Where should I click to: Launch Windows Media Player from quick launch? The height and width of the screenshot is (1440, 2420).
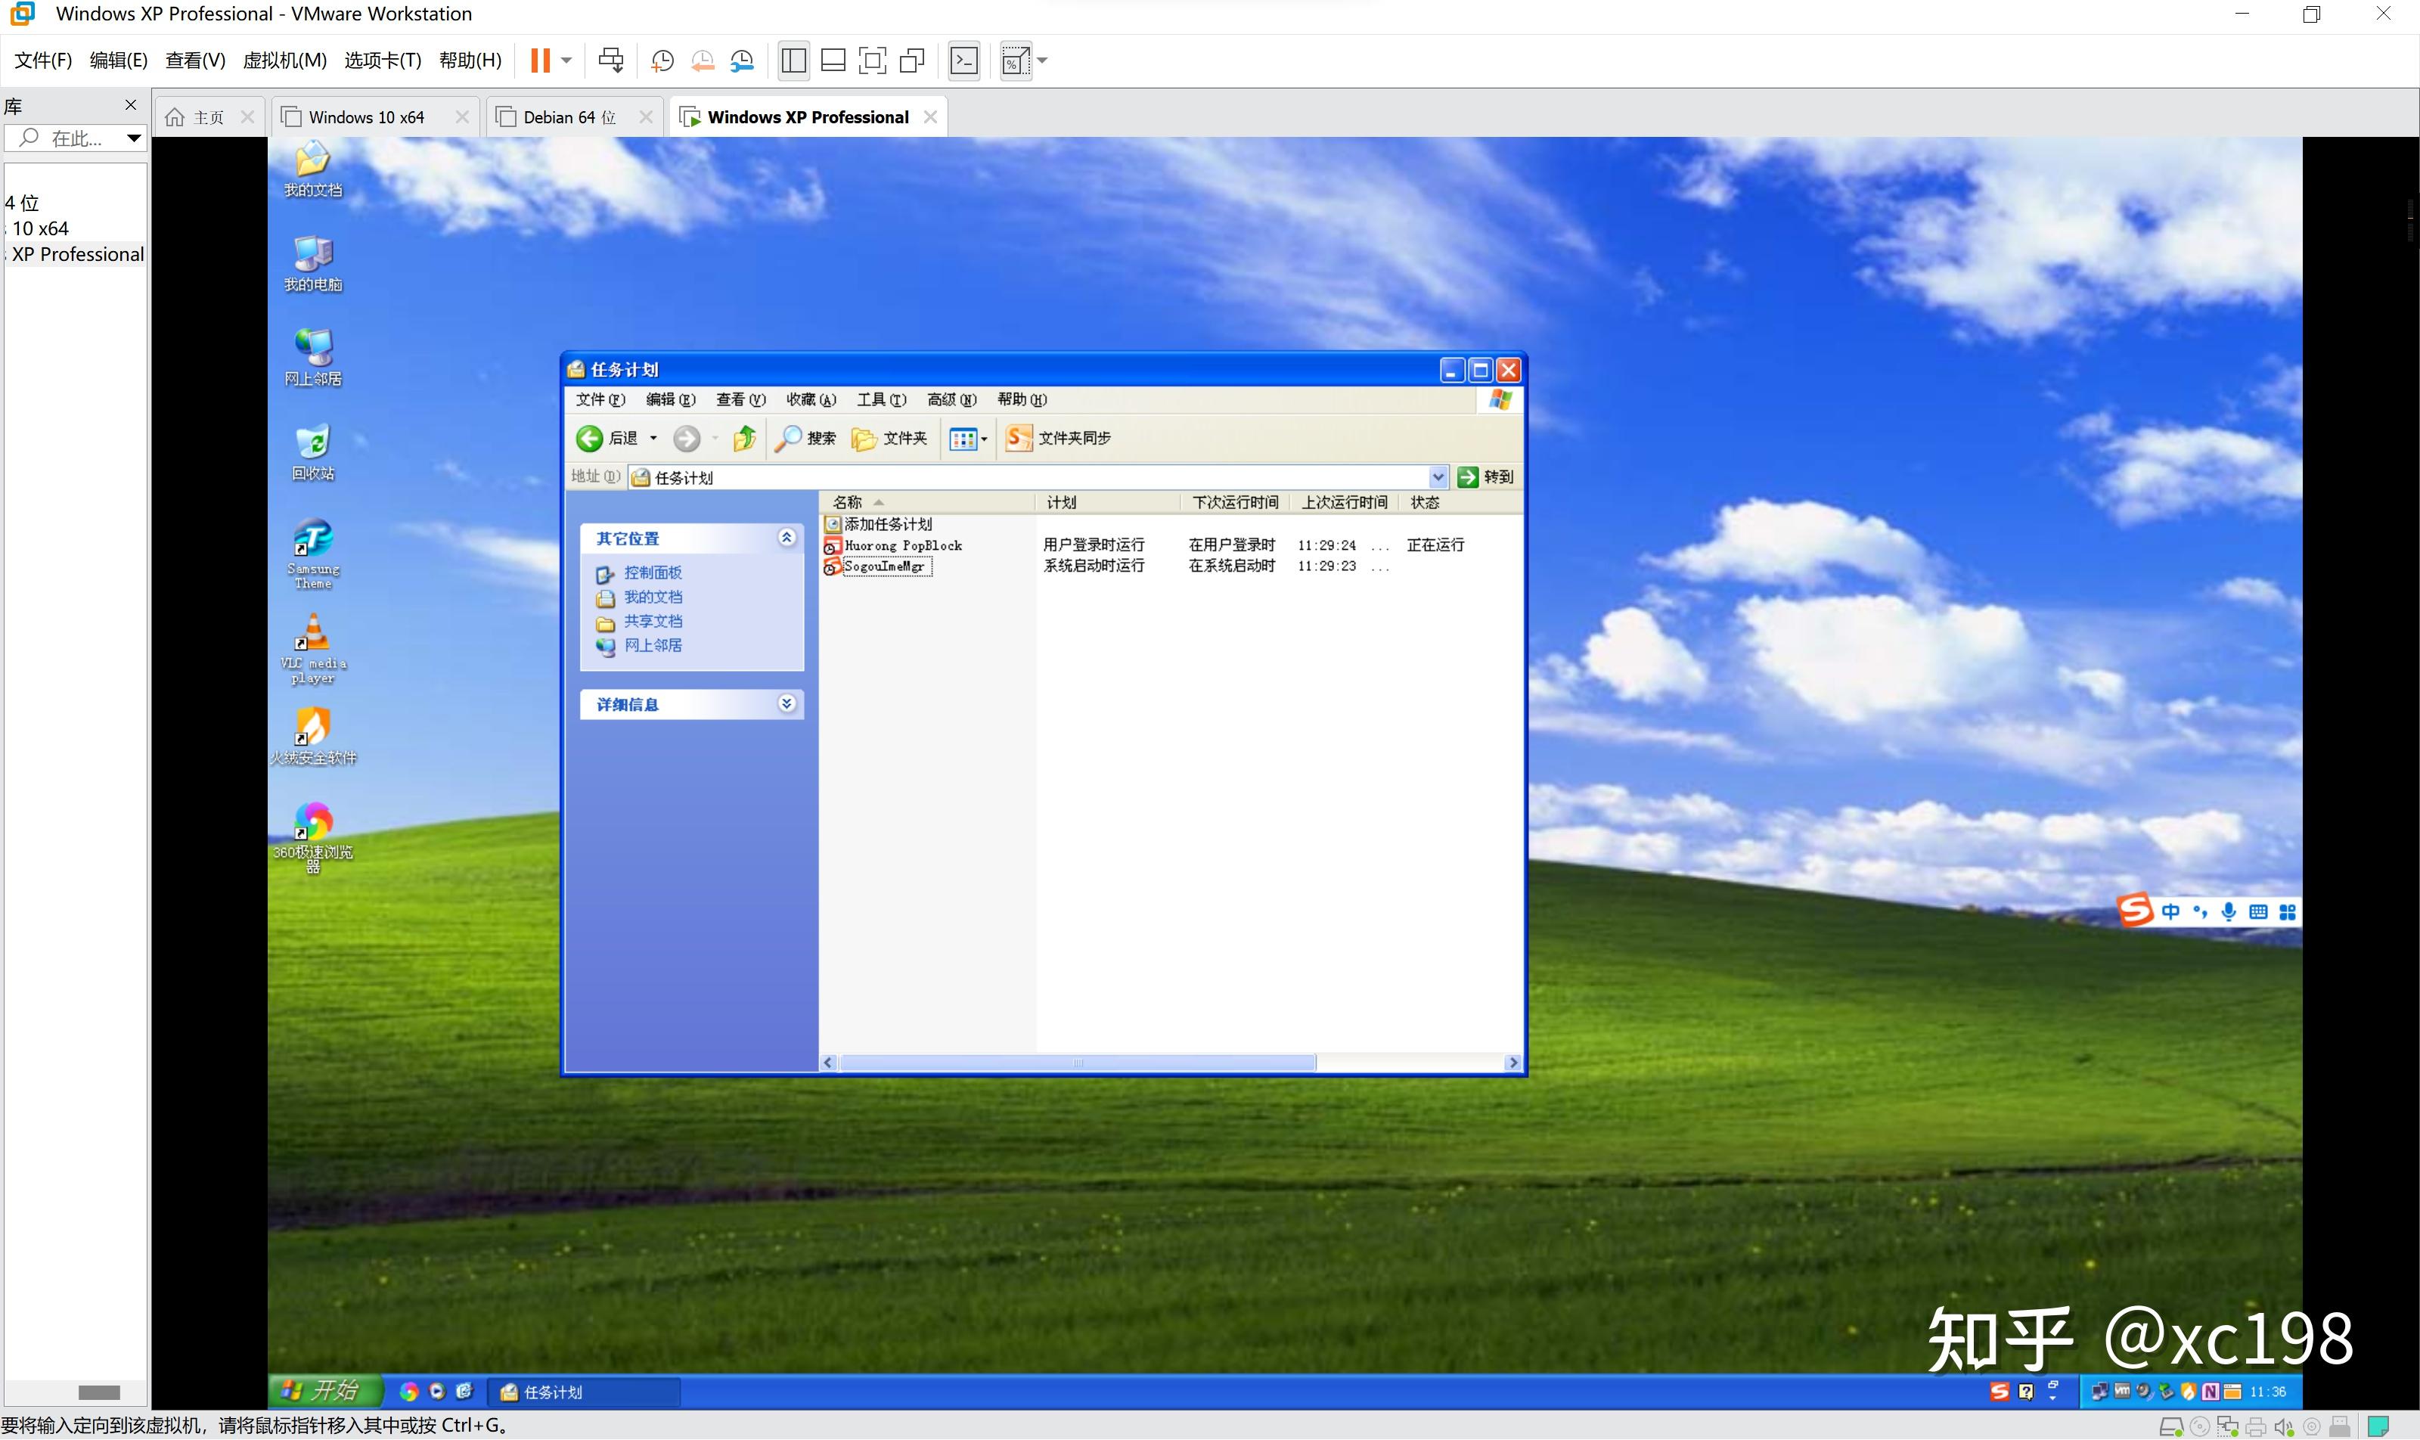[436, 1392]
